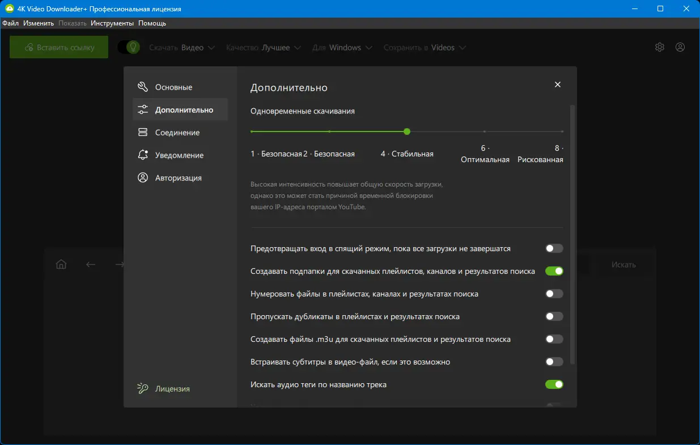Click the green slider handle at 4 Стабильная
700x445 pixels.
pyautogui.click(x=407, y=132)
